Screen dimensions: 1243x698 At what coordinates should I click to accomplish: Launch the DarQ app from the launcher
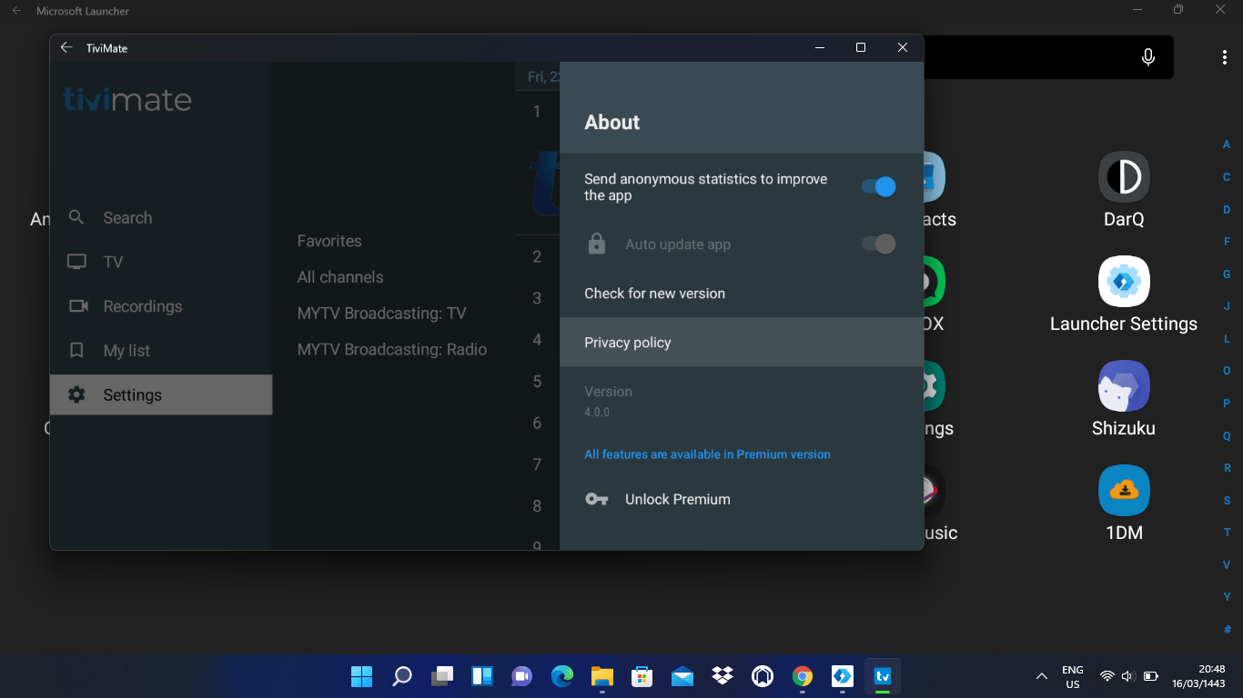tap(1124, 190)
